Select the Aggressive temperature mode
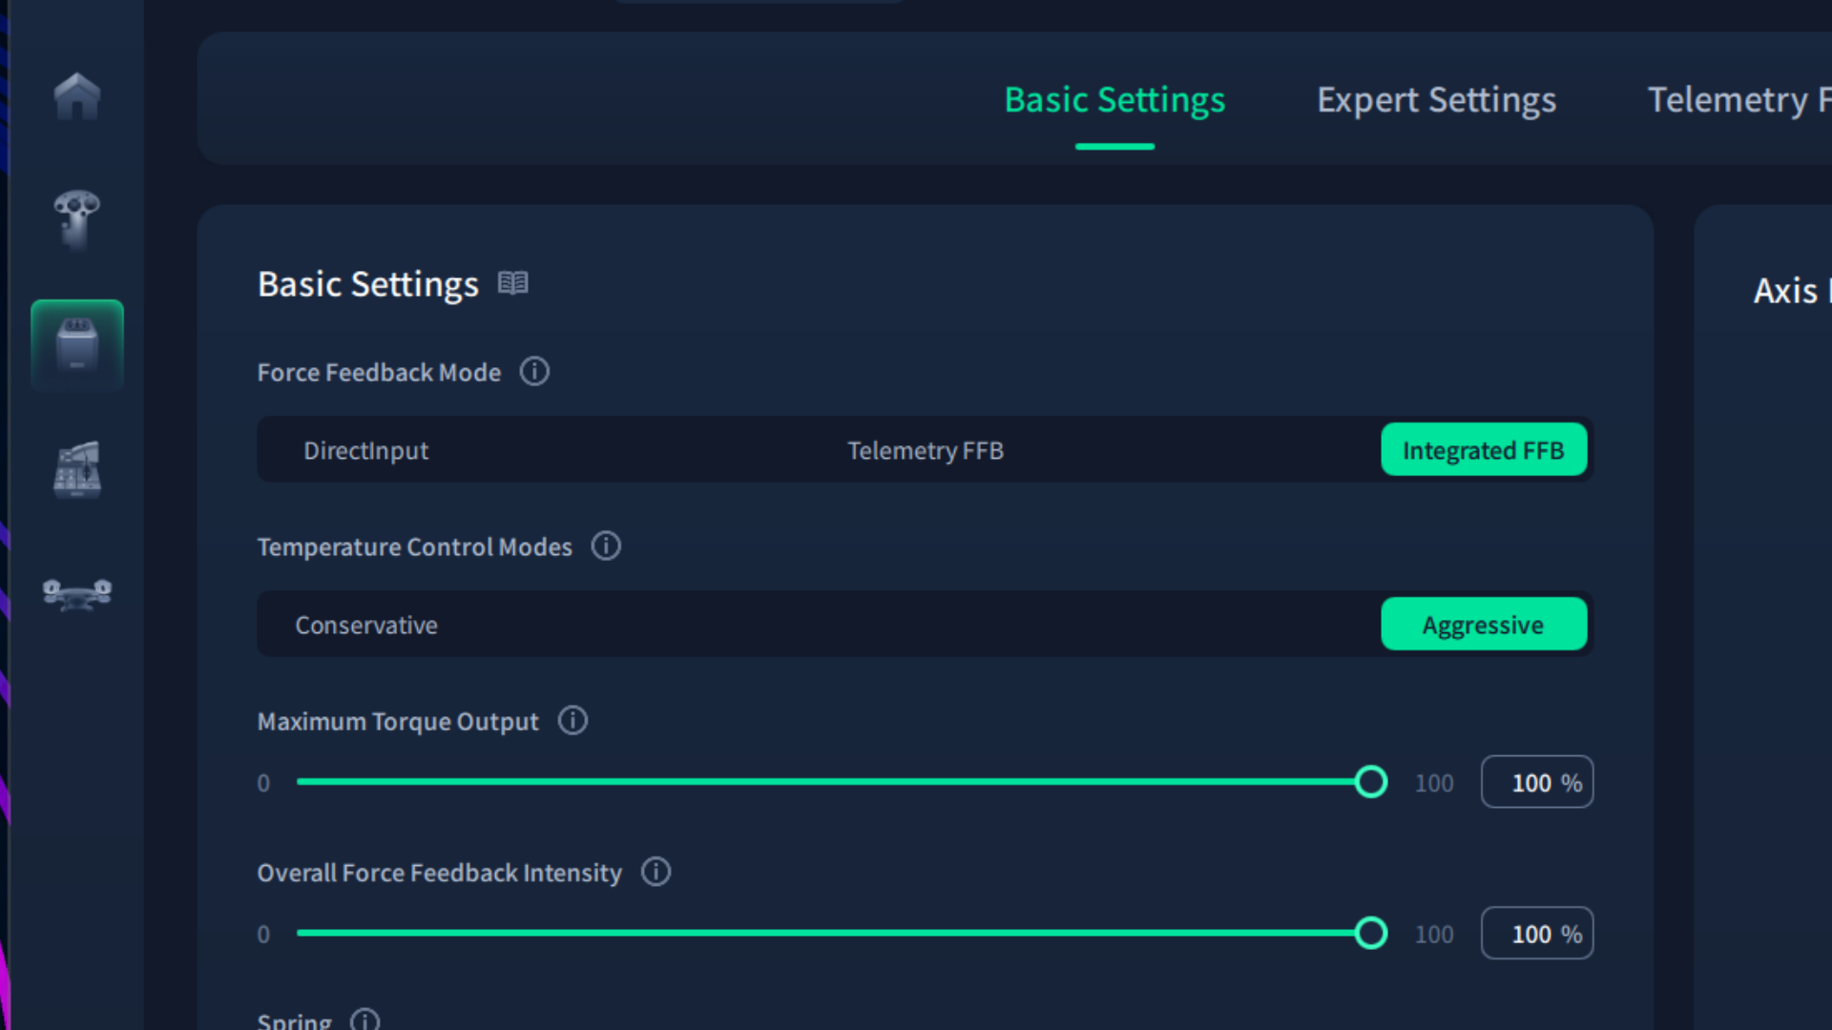 tap(1483, 624)
